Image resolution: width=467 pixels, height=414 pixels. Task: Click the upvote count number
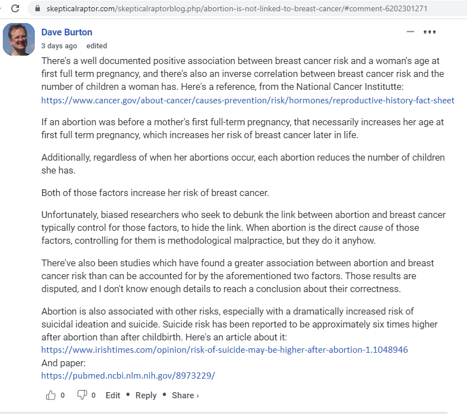62,395
